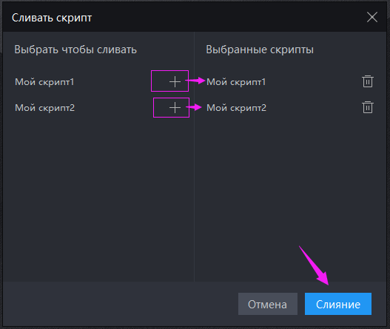Viewport: 390px width, 329px height.
Task: Click the Отмена button
Action: [268, 304]
